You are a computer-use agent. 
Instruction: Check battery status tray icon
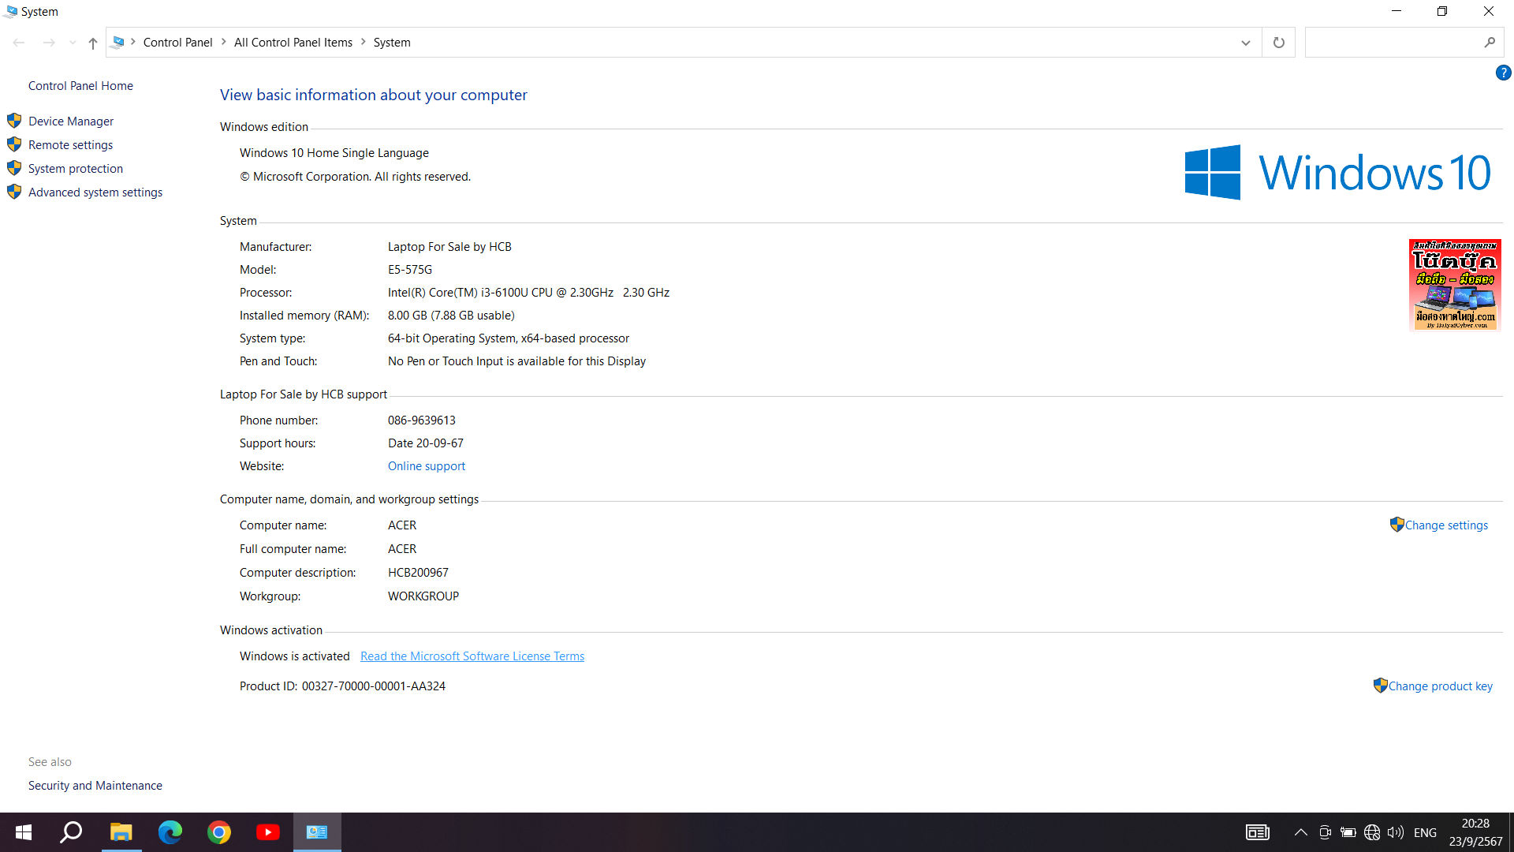(1348, 832)
